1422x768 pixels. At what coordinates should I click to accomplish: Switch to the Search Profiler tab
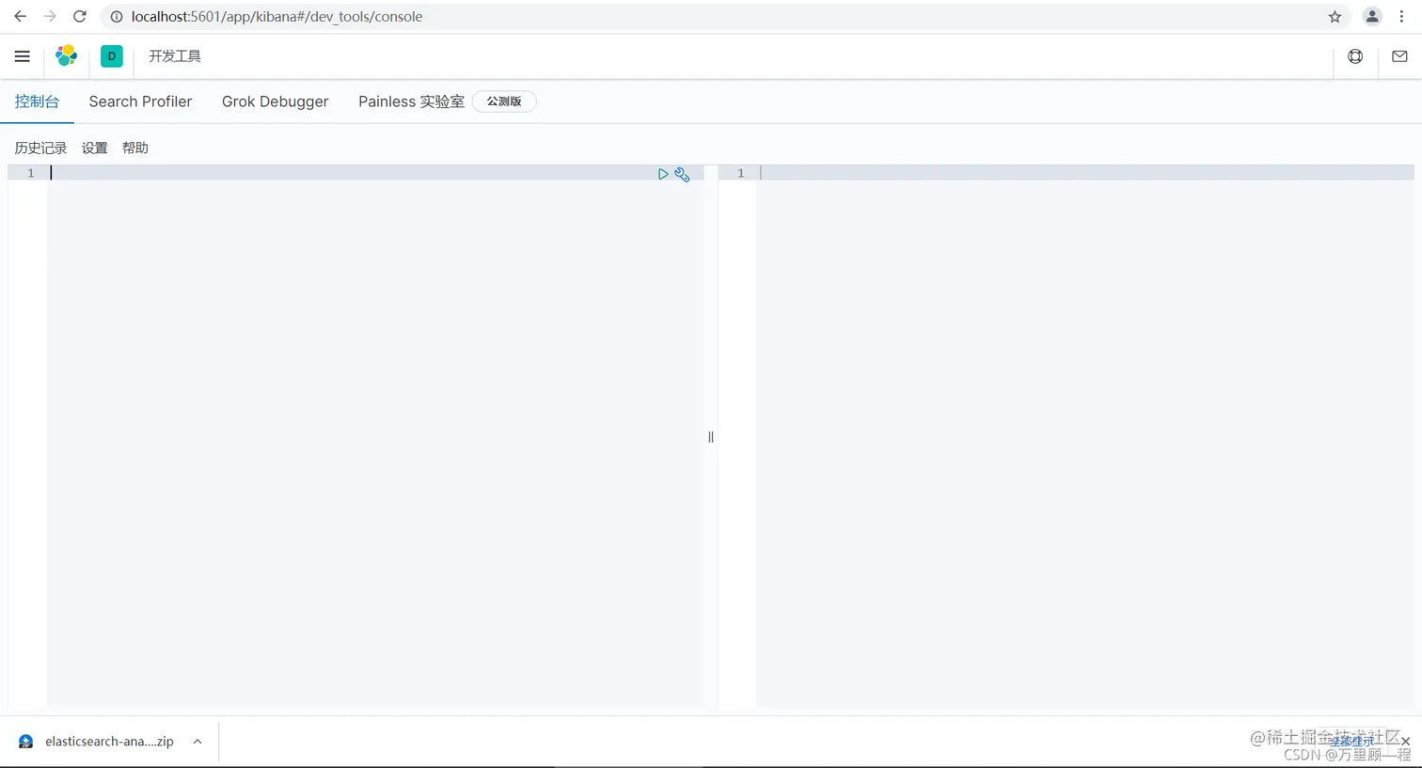[140, 102]
